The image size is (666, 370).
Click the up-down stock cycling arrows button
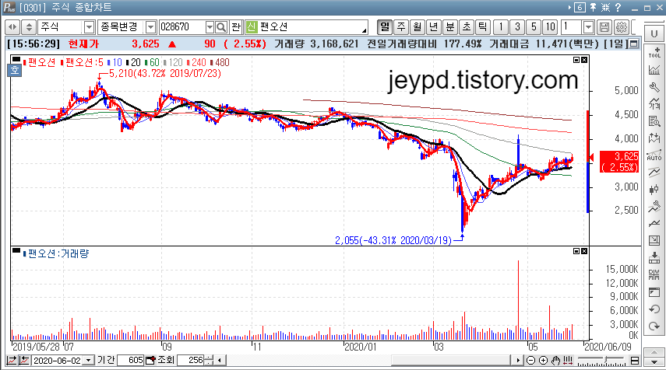pos(29,27)
